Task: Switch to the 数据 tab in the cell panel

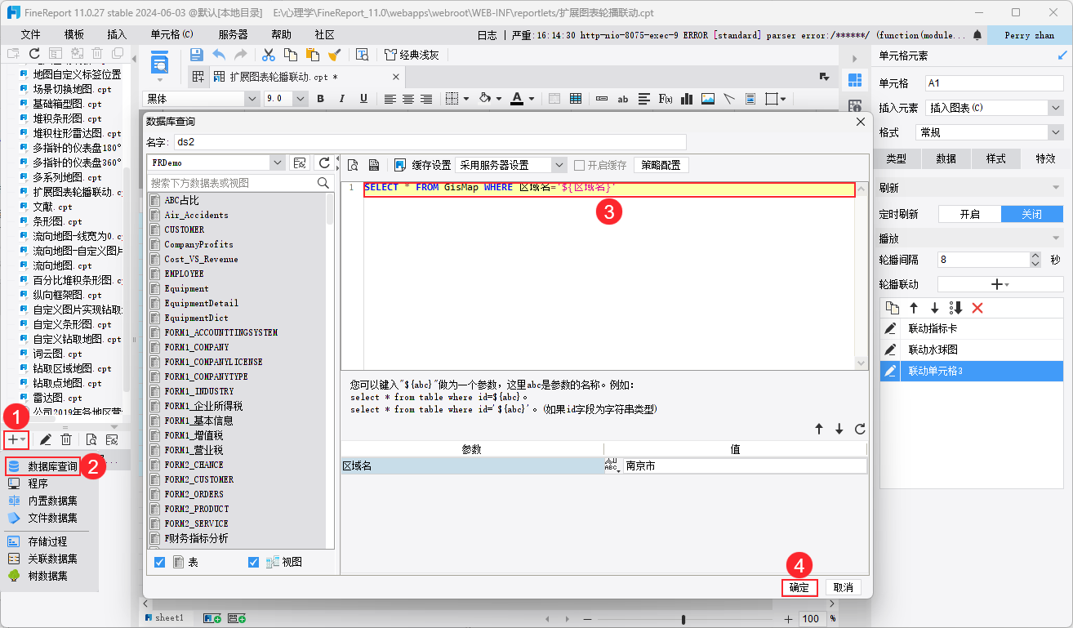Action: [x=946, y=158]
